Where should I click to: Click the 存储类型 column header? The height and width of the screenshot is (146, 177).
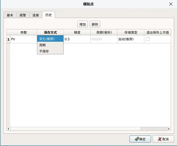point(131,32)
